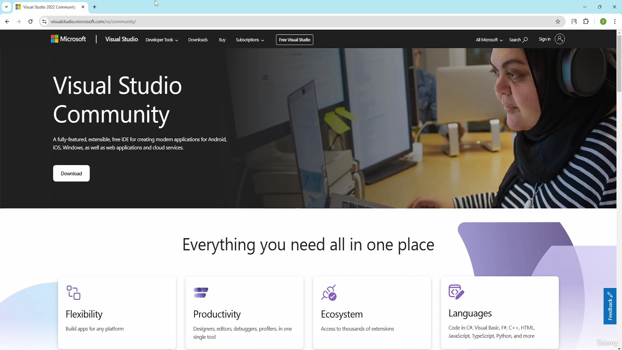Click the Download button in hero

pyautogui.click(x=71, y=173)
